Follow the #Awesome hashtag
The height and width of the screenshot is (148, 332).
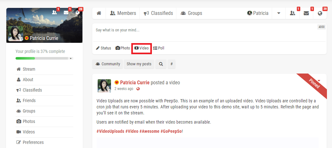pos(149,131)
